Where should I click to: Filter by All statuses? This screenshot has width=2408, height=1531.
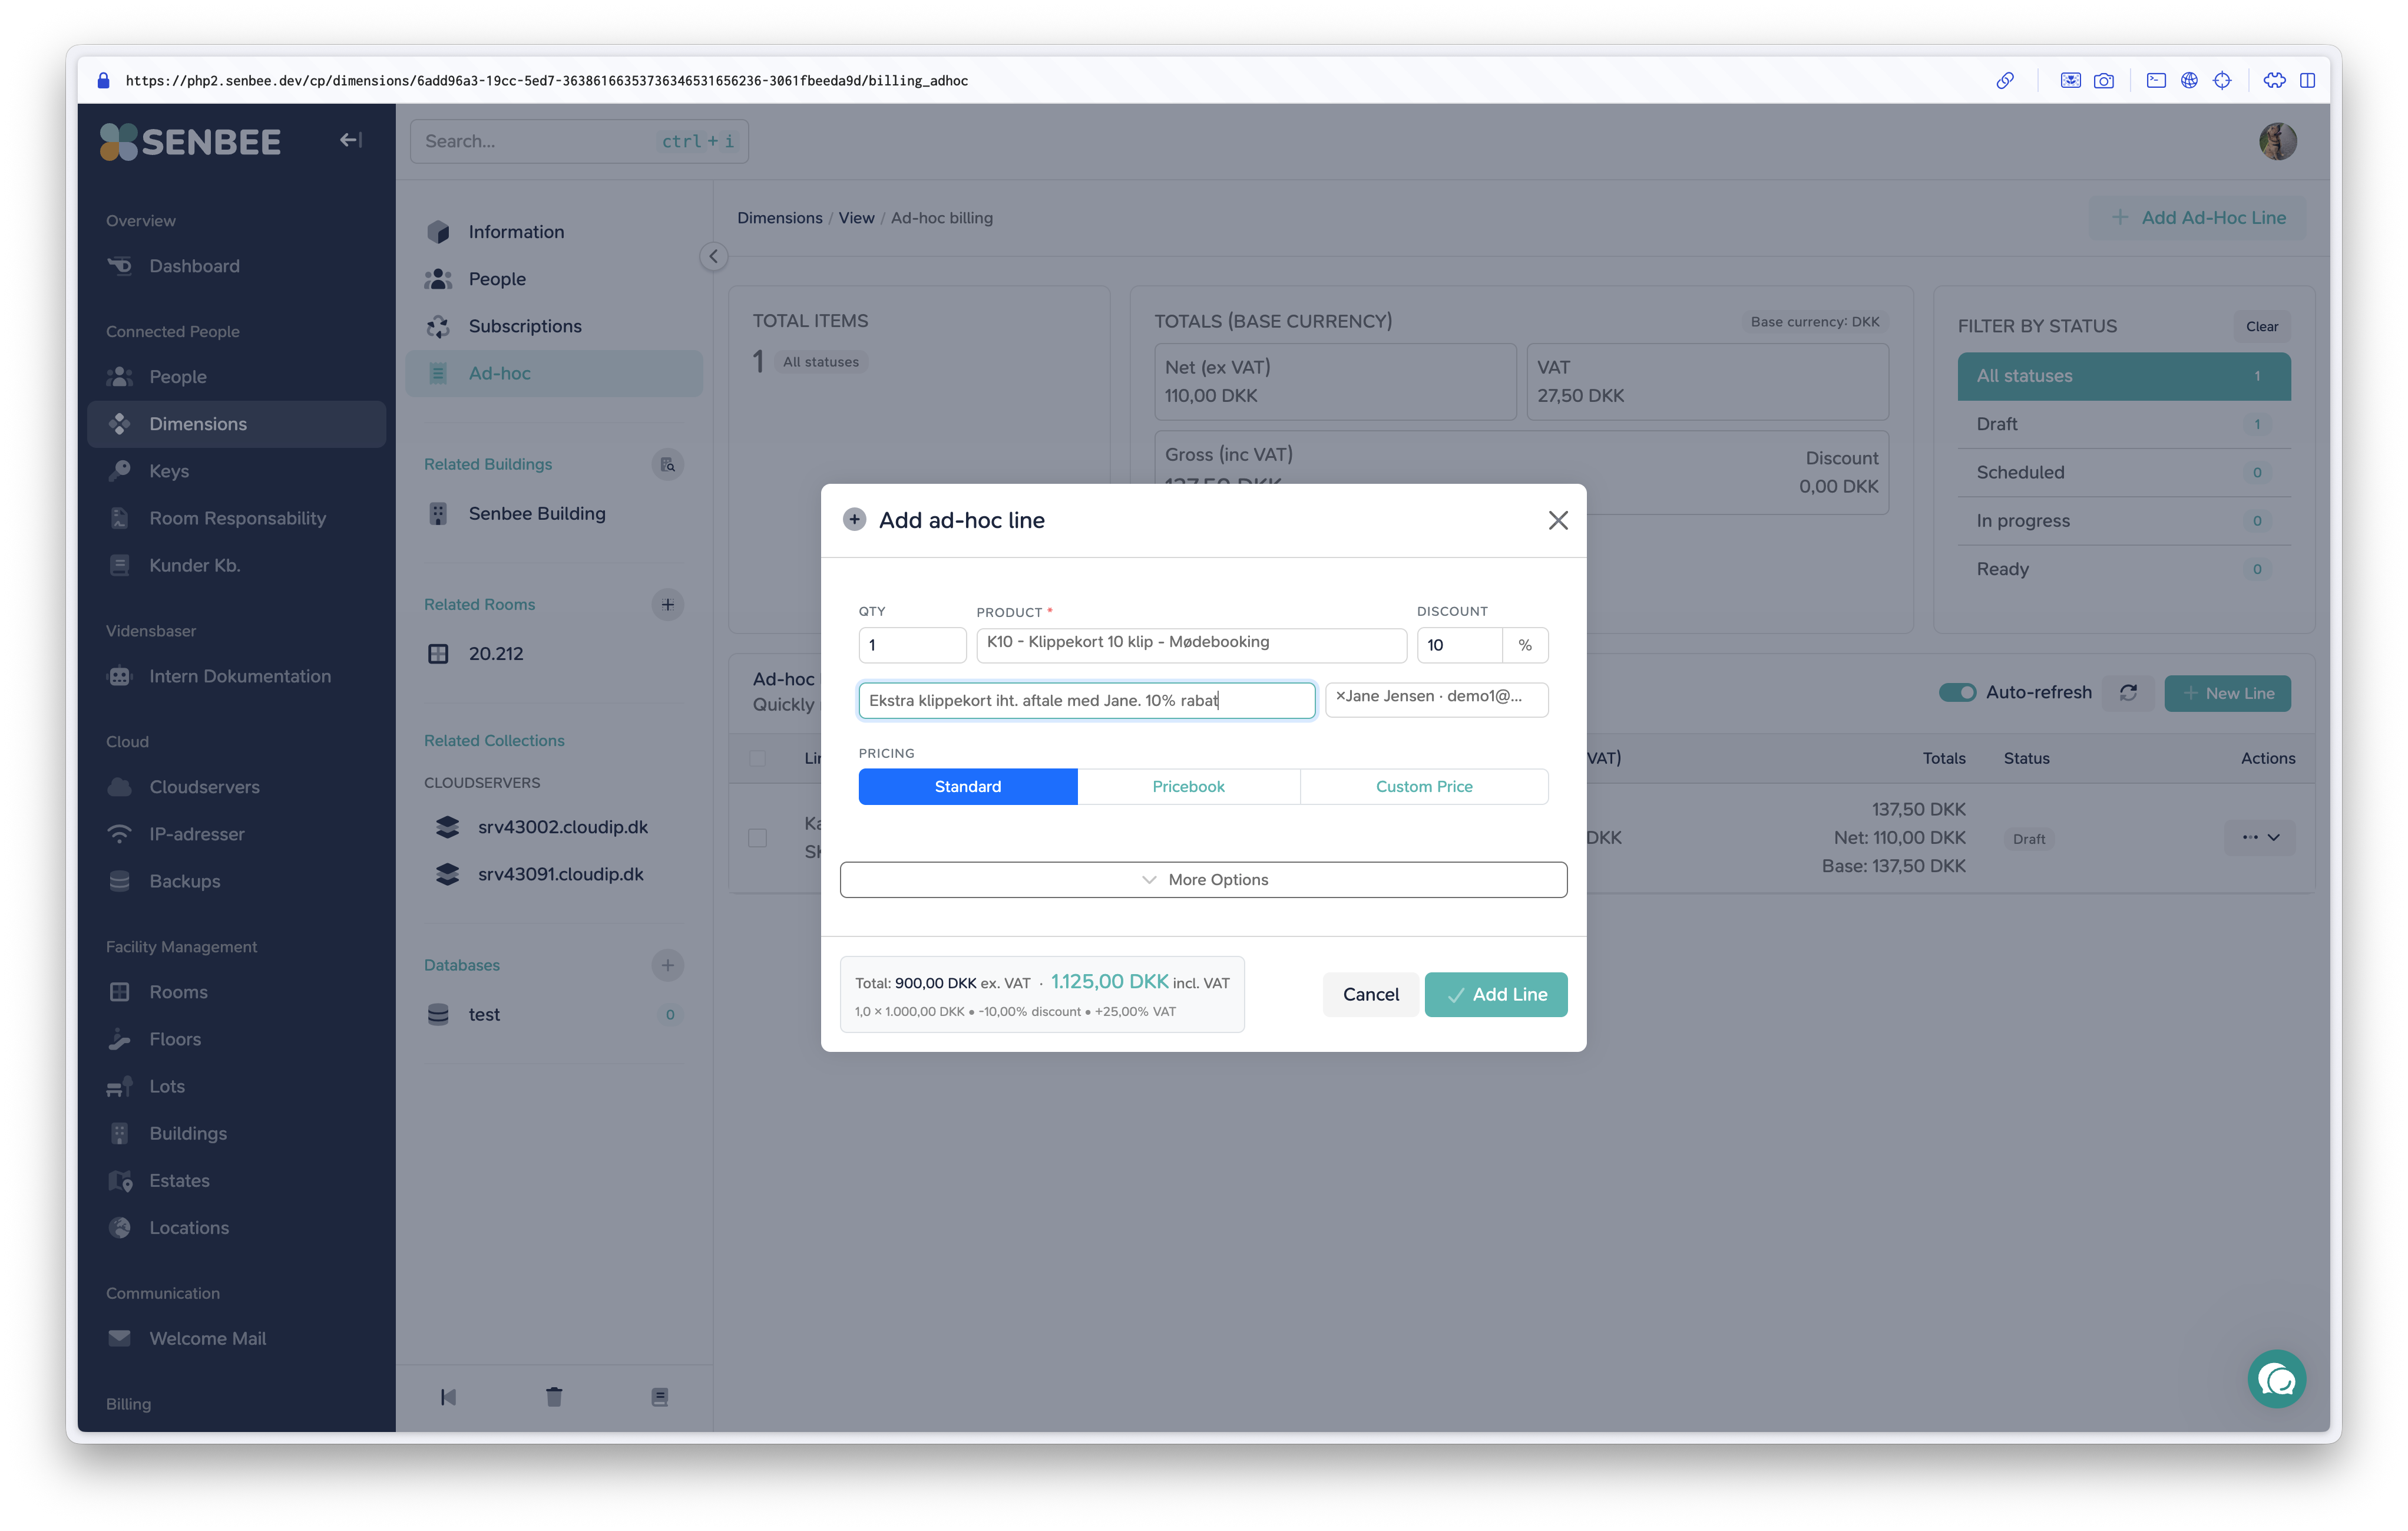(2123, 376)
